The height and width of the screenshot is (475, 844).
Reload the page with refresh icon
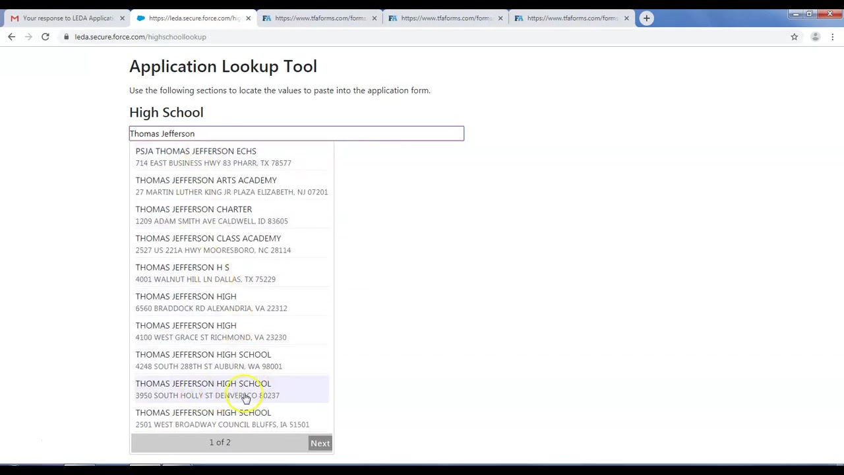45,37
